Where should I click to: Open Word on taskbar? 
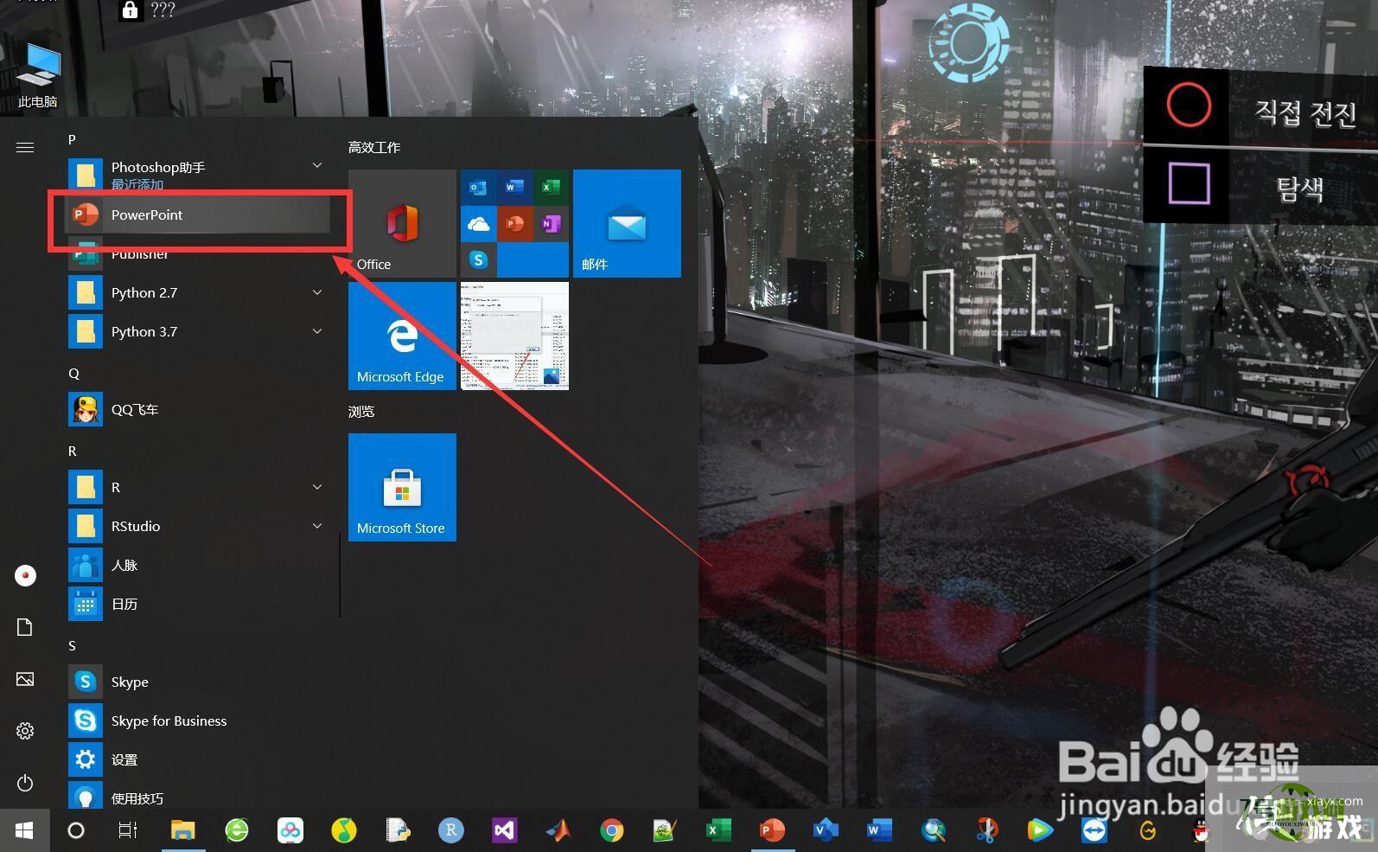879,830
